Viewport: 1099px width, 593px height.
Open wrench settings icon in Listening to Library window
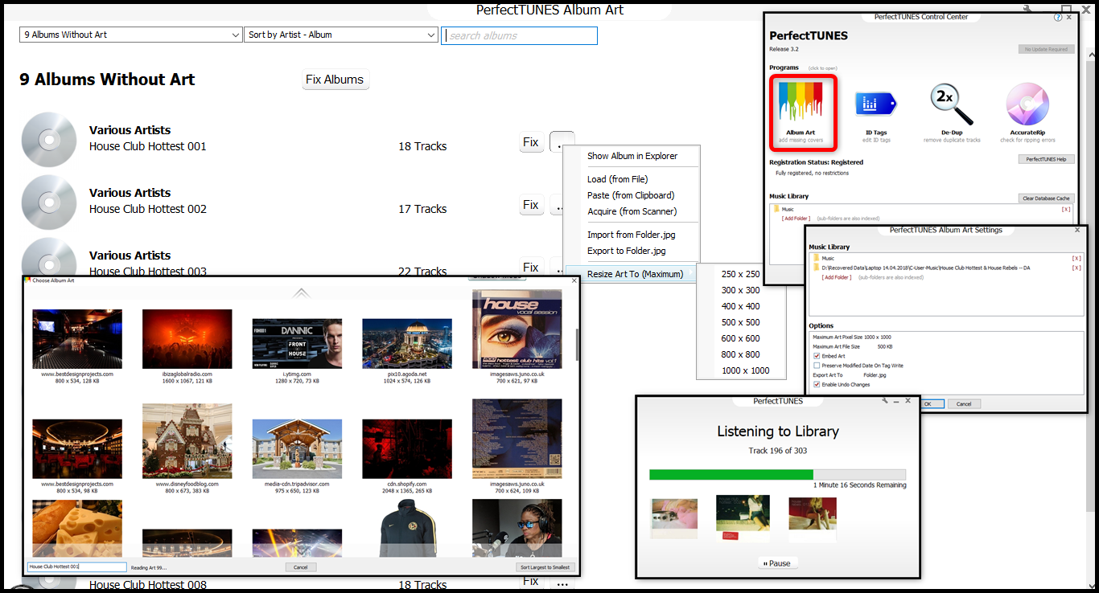coord(884,400)
